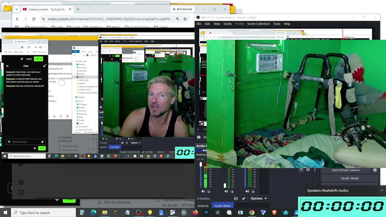
Task: Open Chrome tab search dropdown arrow
Action: tap(17, 9)
